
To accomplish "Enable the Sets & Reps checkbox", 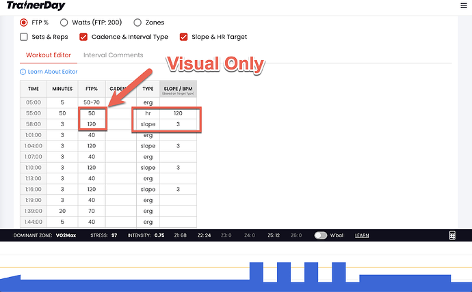I will [24, 37].
